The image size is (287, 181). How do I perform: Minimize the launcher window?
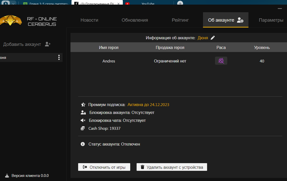coord(280,9)
